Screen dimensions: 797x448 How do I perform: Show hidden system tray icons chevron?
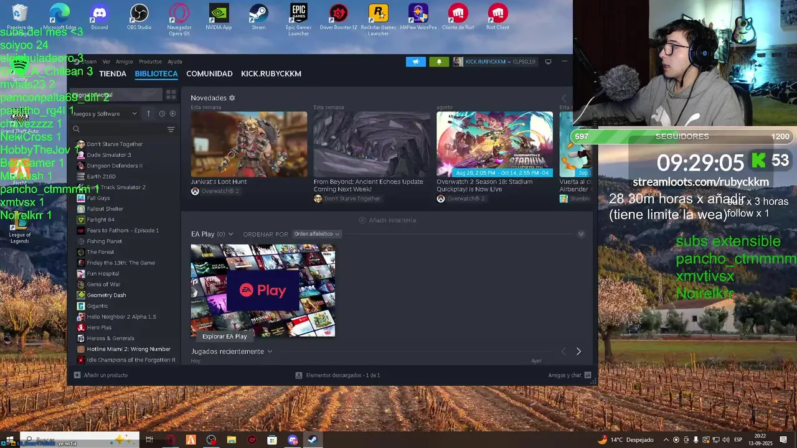click(666, 440)
